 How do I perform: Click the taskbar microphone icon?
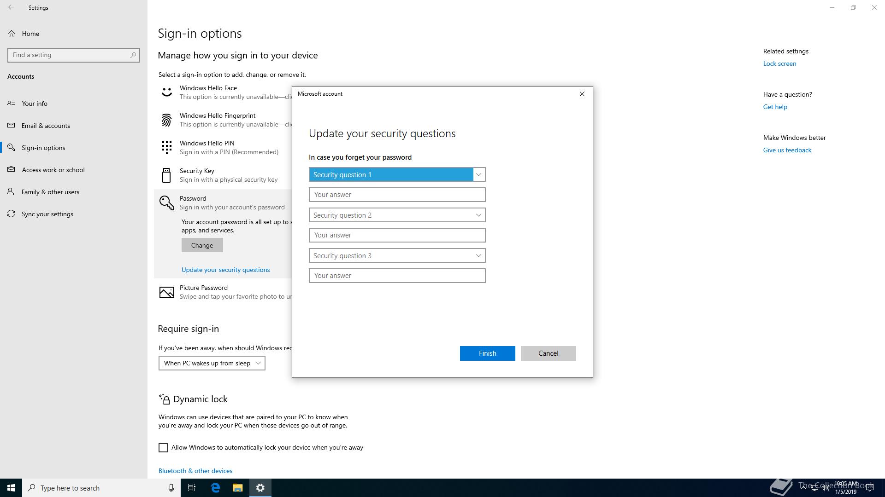[x=171, y=488]
